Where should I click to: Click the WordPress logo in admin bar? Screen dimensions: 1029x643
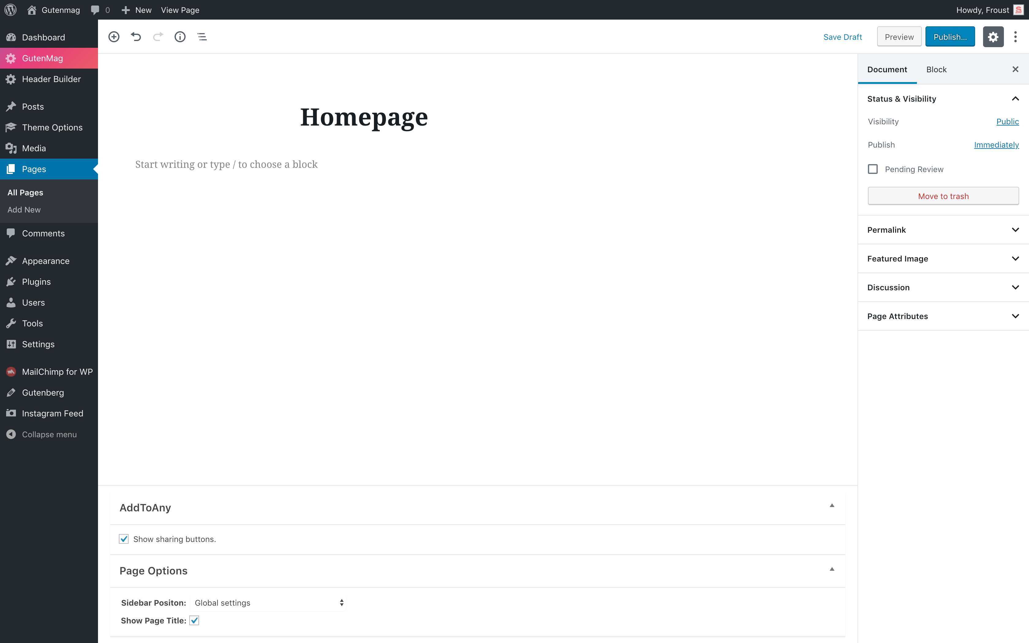[10, 10]
